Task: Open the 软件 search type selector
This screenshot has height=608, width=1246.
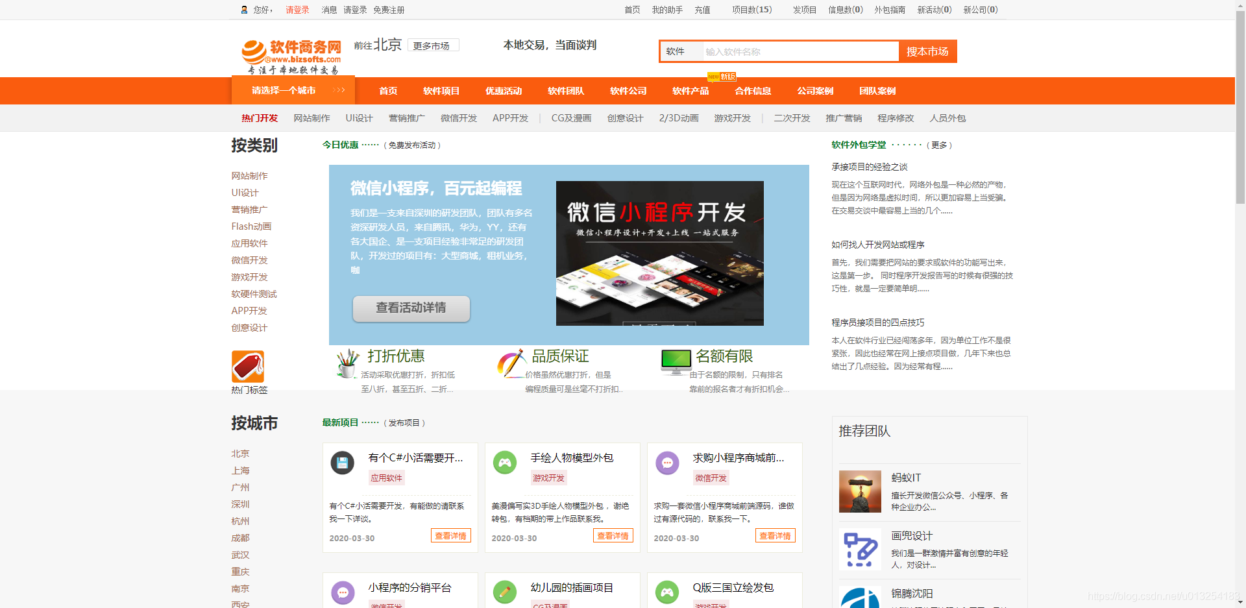Action: (x=682, y=51)
